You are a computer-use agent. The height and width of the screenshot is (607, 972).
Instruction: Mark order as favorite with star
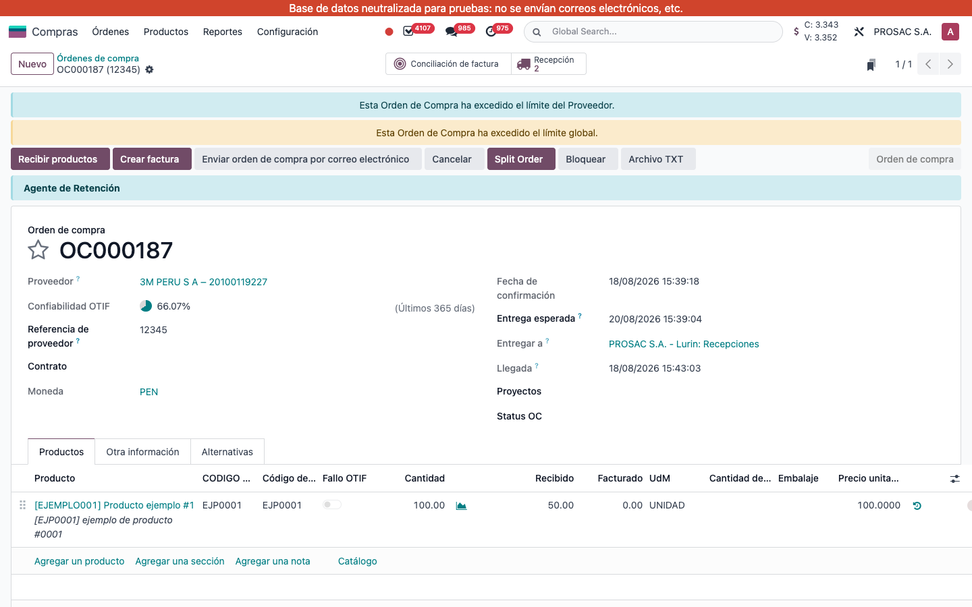(x=38, y=250)
